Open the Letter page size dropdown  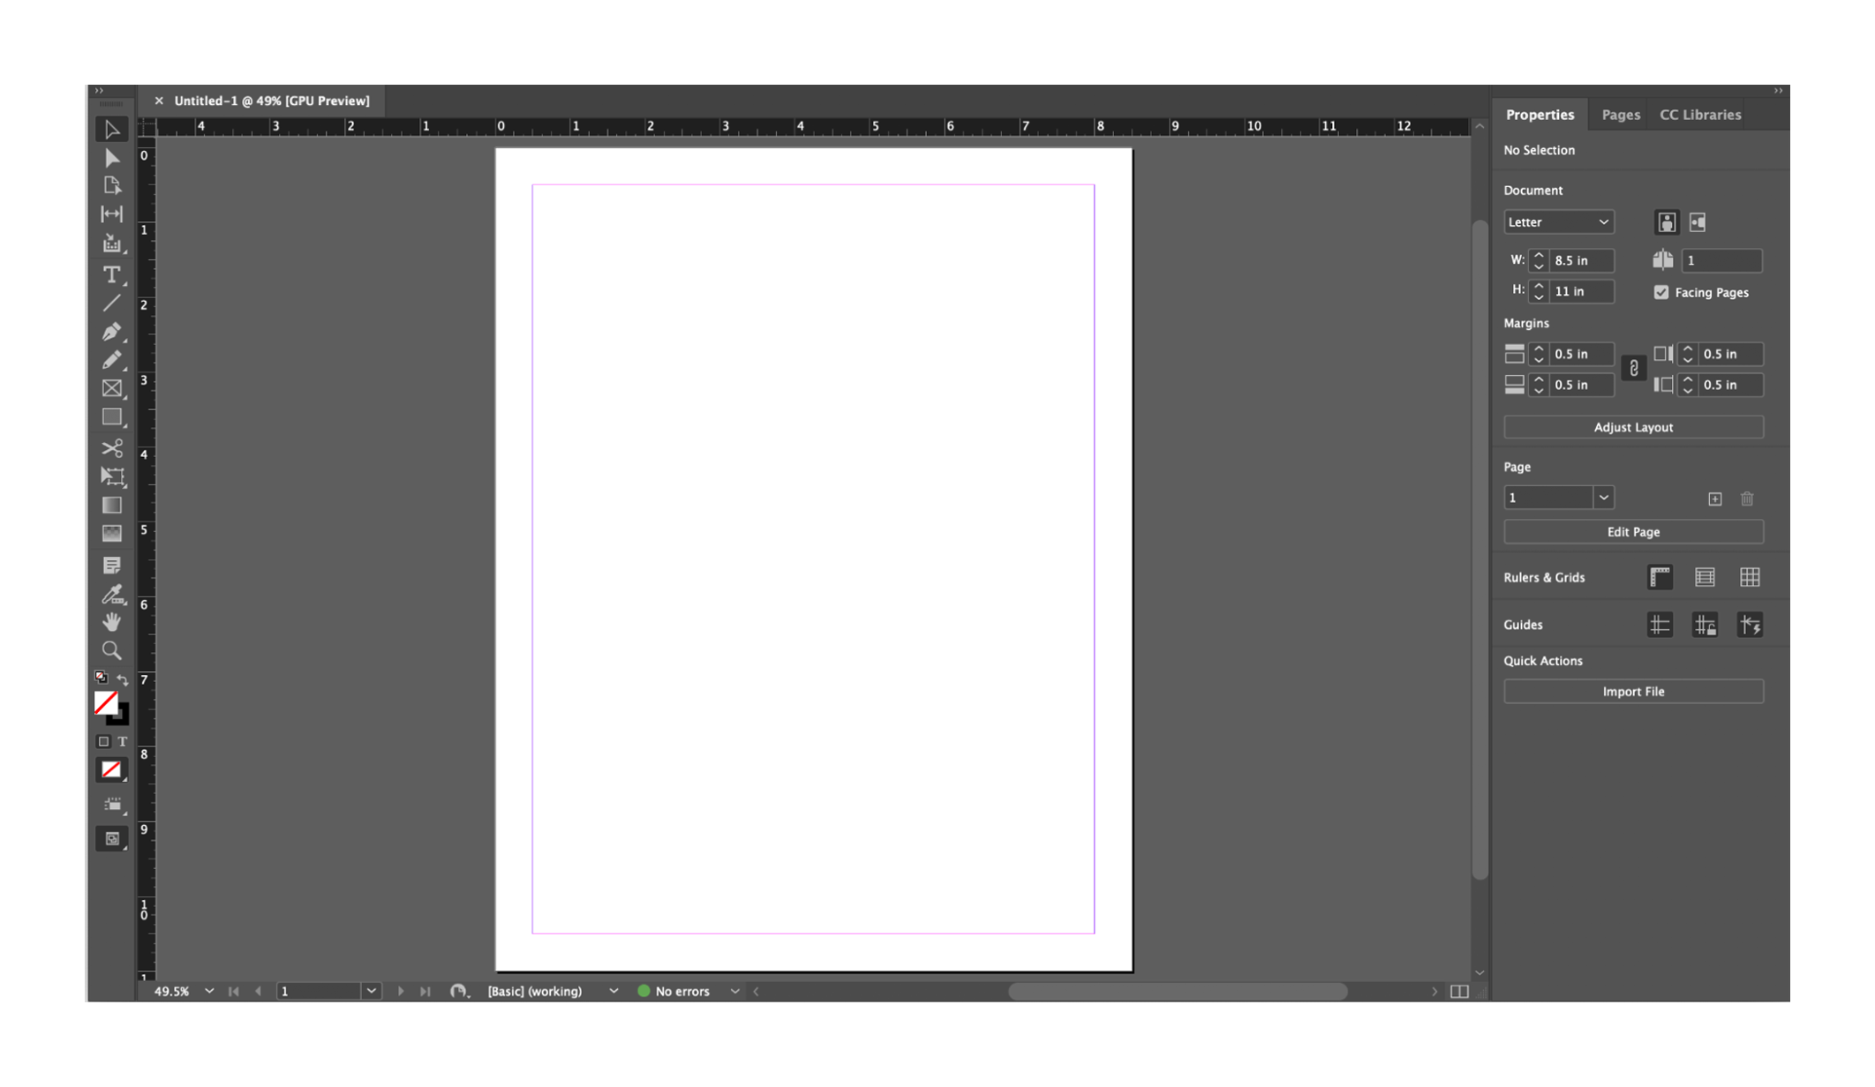point(1559,222)
